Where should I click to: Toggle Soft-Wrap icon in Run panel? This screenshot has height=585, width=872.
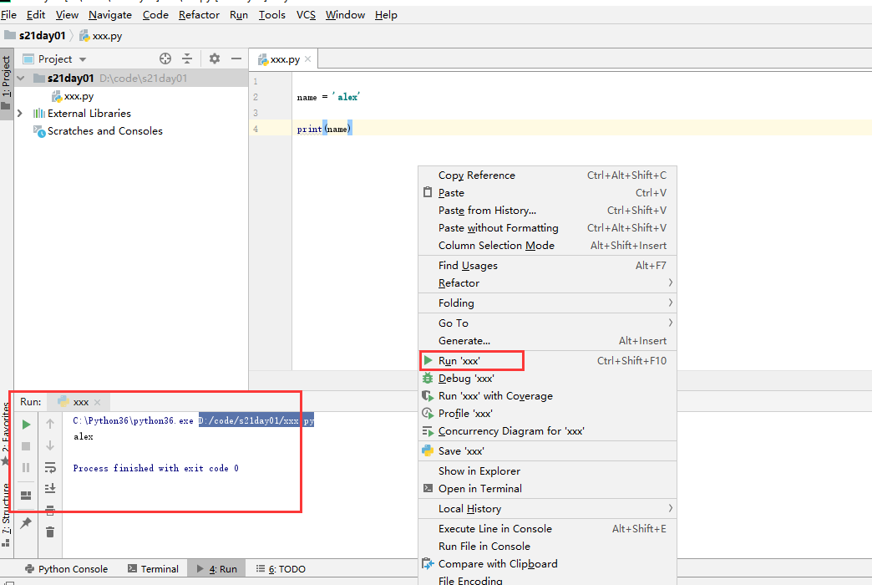click(x=50, y=467)
